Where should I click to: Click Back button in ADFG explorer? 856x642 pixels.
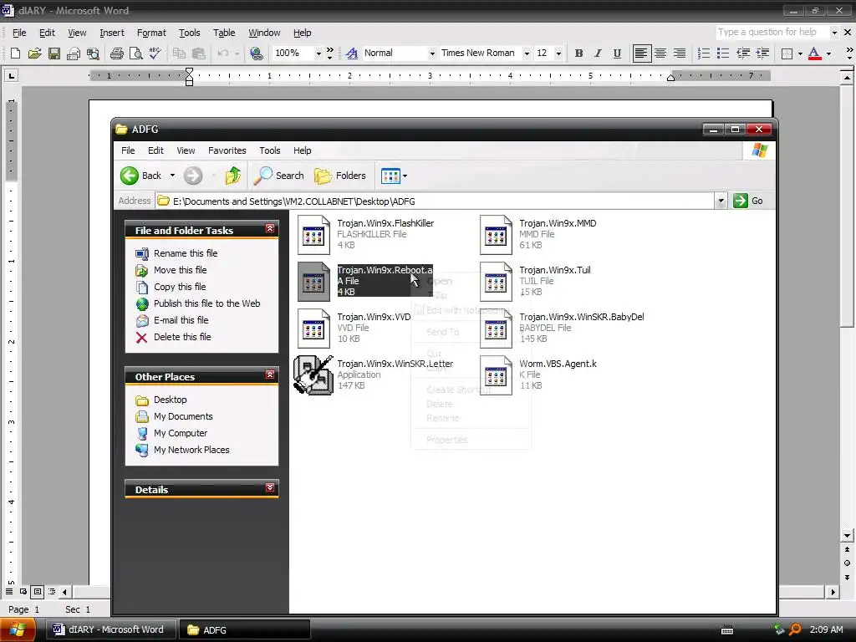tap(140, 176)
